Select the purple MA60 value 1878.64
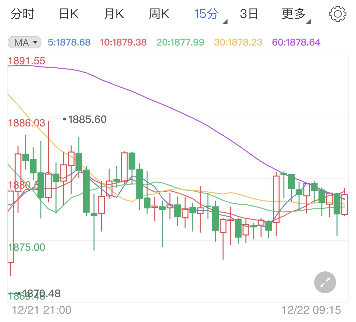 (295, 42)
